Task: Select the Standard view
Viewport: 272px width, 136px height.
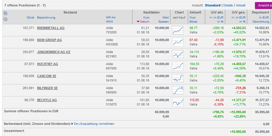Action: 213,5
